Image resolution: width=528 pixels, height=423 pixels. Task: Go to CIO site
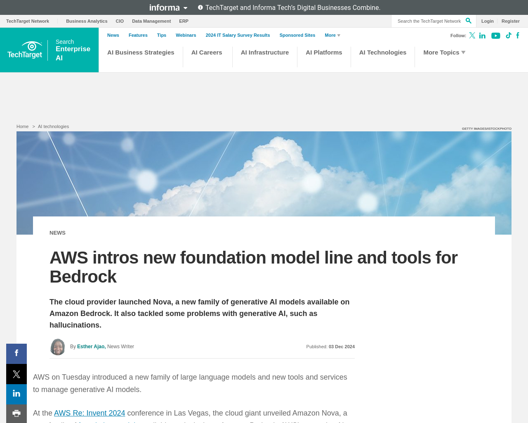(120, 21)
